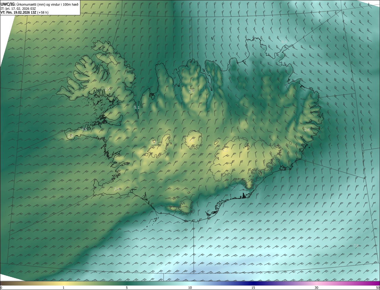Click the 'VT: Fim. 19.02.2026 13Z (+58 h)' line
Viewport: 380px width, 290px height.
tap(24, 12)
